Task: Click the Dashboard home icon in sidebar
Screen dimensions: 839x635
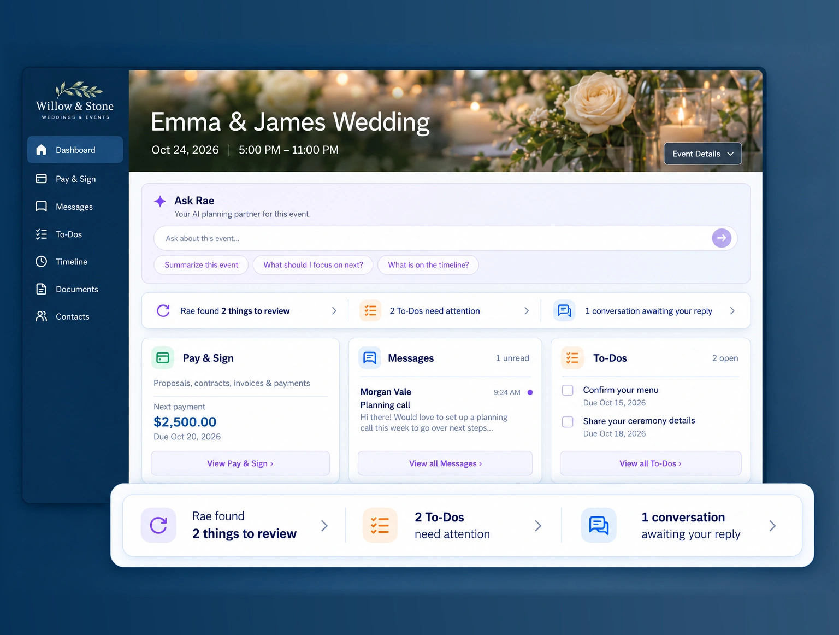Action: point(41,150)
